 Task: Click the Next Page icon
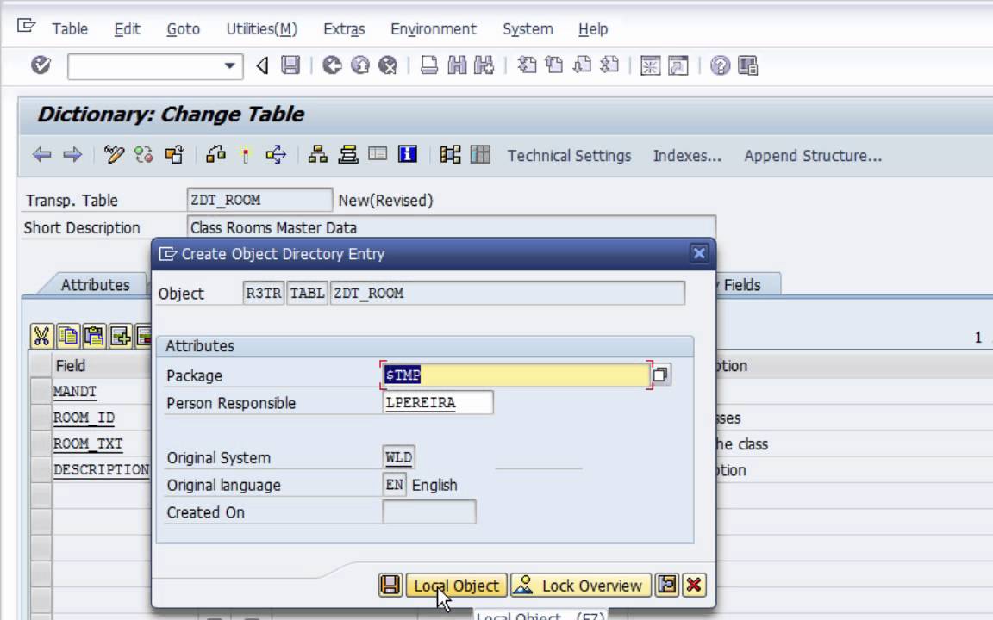click(x=582, y=65)
